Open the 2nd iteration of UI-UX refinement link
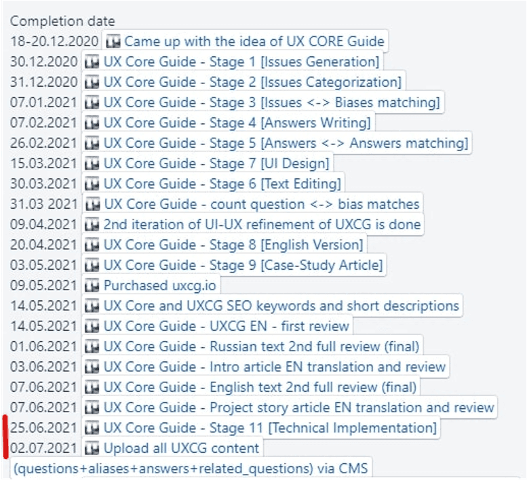527x480 pixels. [x=262, y=225]
